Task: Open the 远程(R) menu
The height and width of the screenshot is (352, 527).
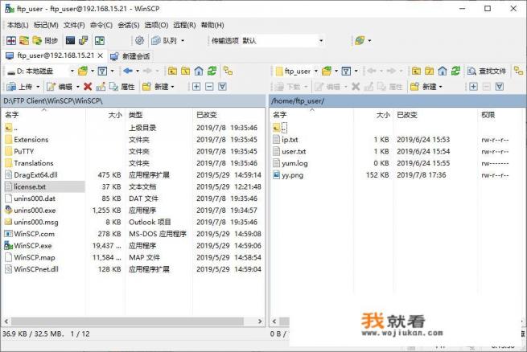Action: (x=184, y=25)
